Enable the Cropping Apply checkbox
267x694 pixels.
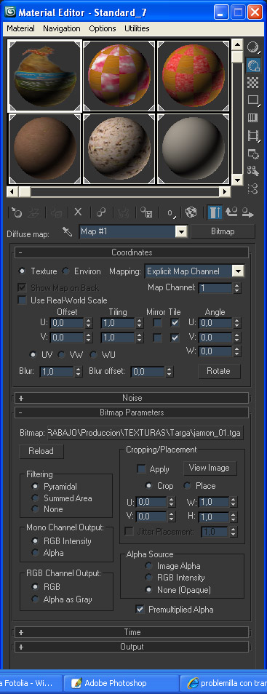pyautogui.click(x=142, y=468)
